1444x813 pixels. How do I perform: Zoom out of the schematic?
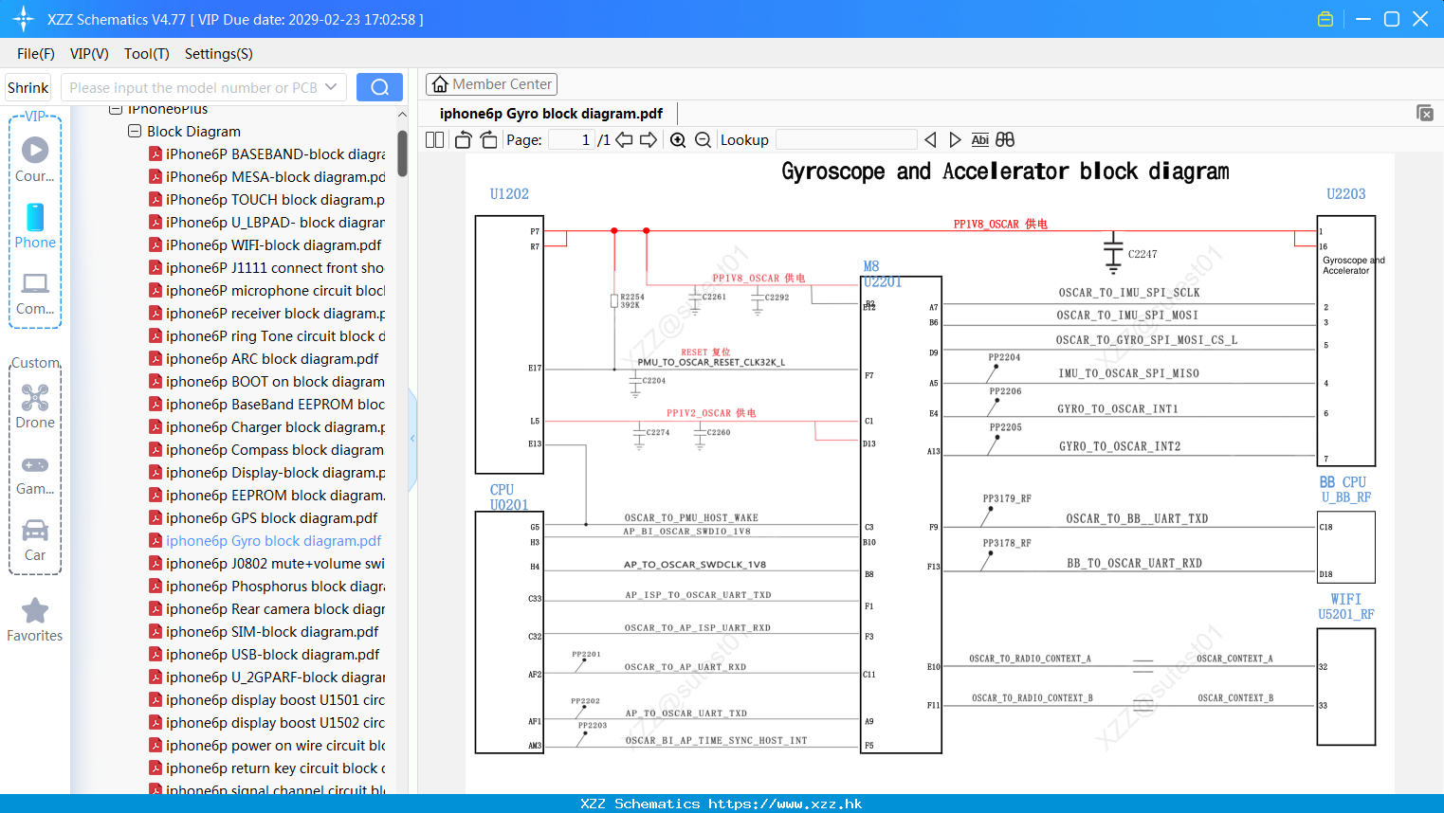click(x=703, y=139)
